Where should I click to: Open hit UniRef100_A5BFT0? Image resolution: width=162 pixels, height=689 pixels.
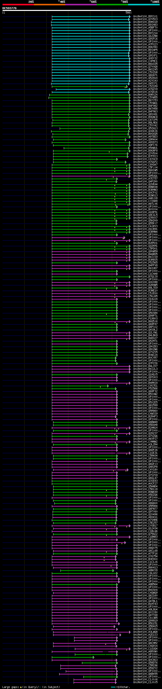click(145, 27)
